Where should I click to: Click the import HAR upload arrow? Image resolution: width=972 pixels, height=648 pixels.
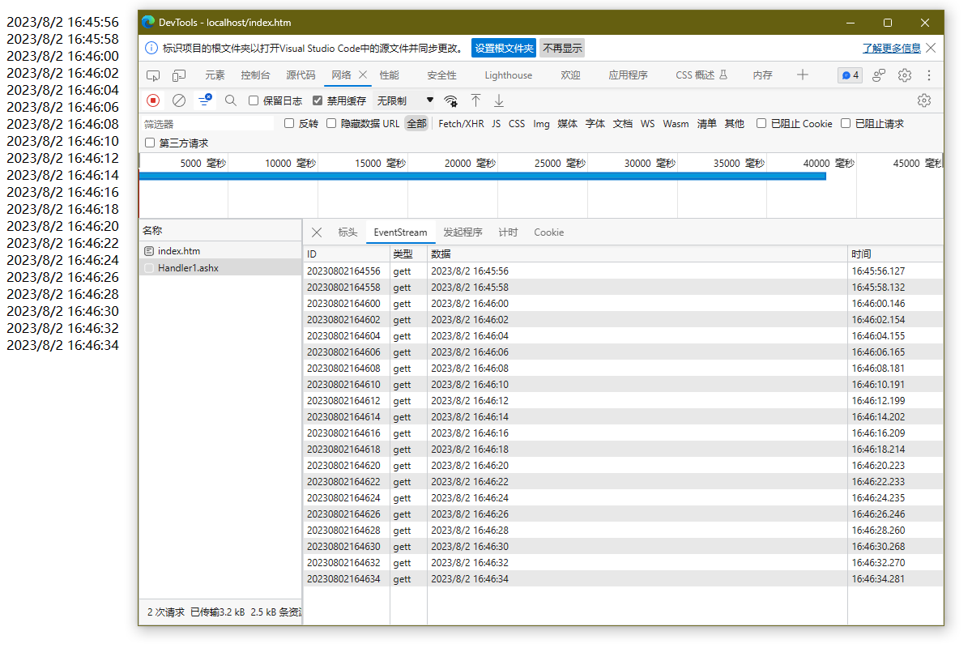click(475, 100)
